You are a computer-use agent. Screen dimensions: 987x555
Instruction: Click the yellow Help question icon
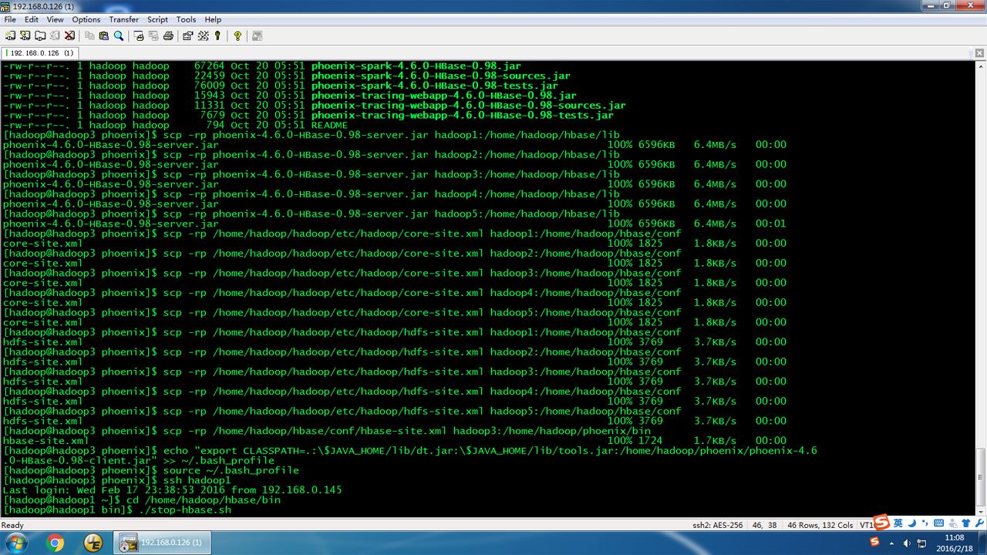pyautogui.click(x=237, y=35)
